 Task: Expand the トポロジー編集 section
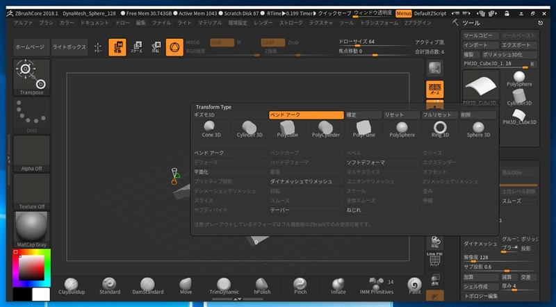pos(481,296)
